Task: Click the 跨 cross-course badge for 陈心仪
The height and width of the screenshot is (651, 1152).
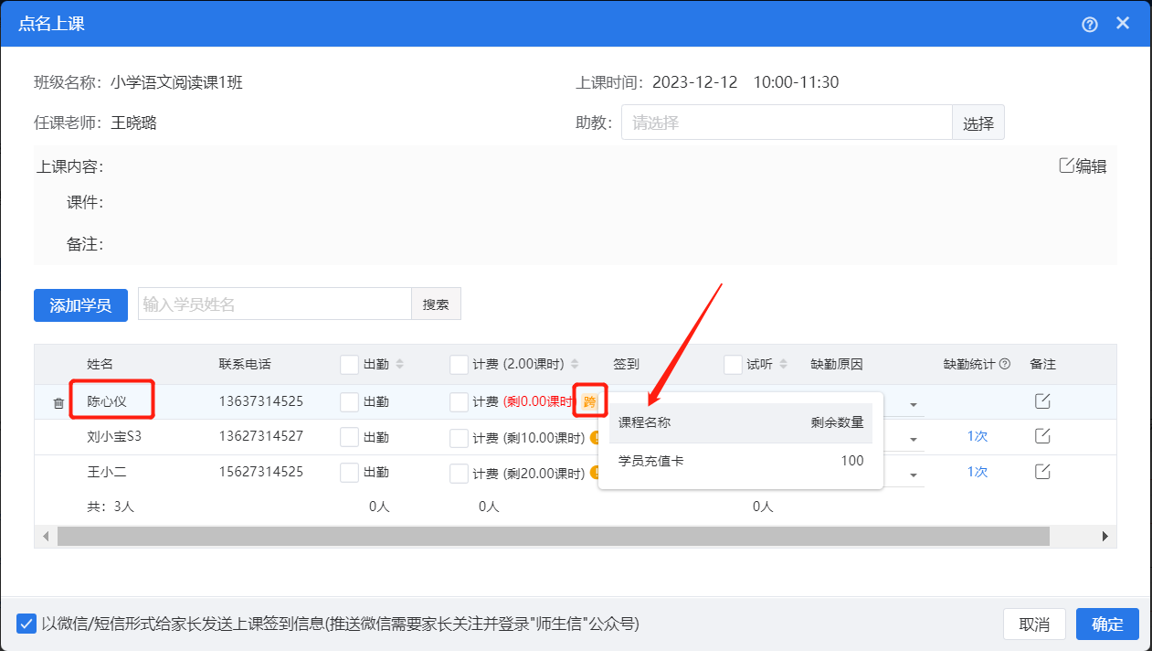Action: [x=590, y=400]
